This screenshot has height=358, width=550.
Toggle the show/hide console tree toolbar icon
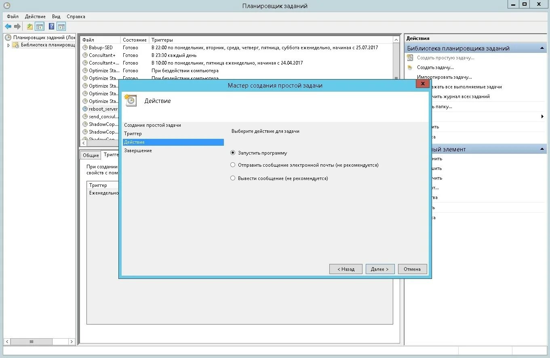click(40, 27)
